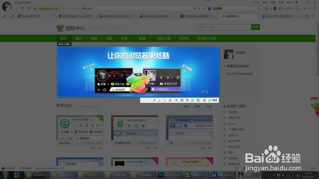Select the brush pen tool
The image size is (319, 179).
[x=159, y=100]
